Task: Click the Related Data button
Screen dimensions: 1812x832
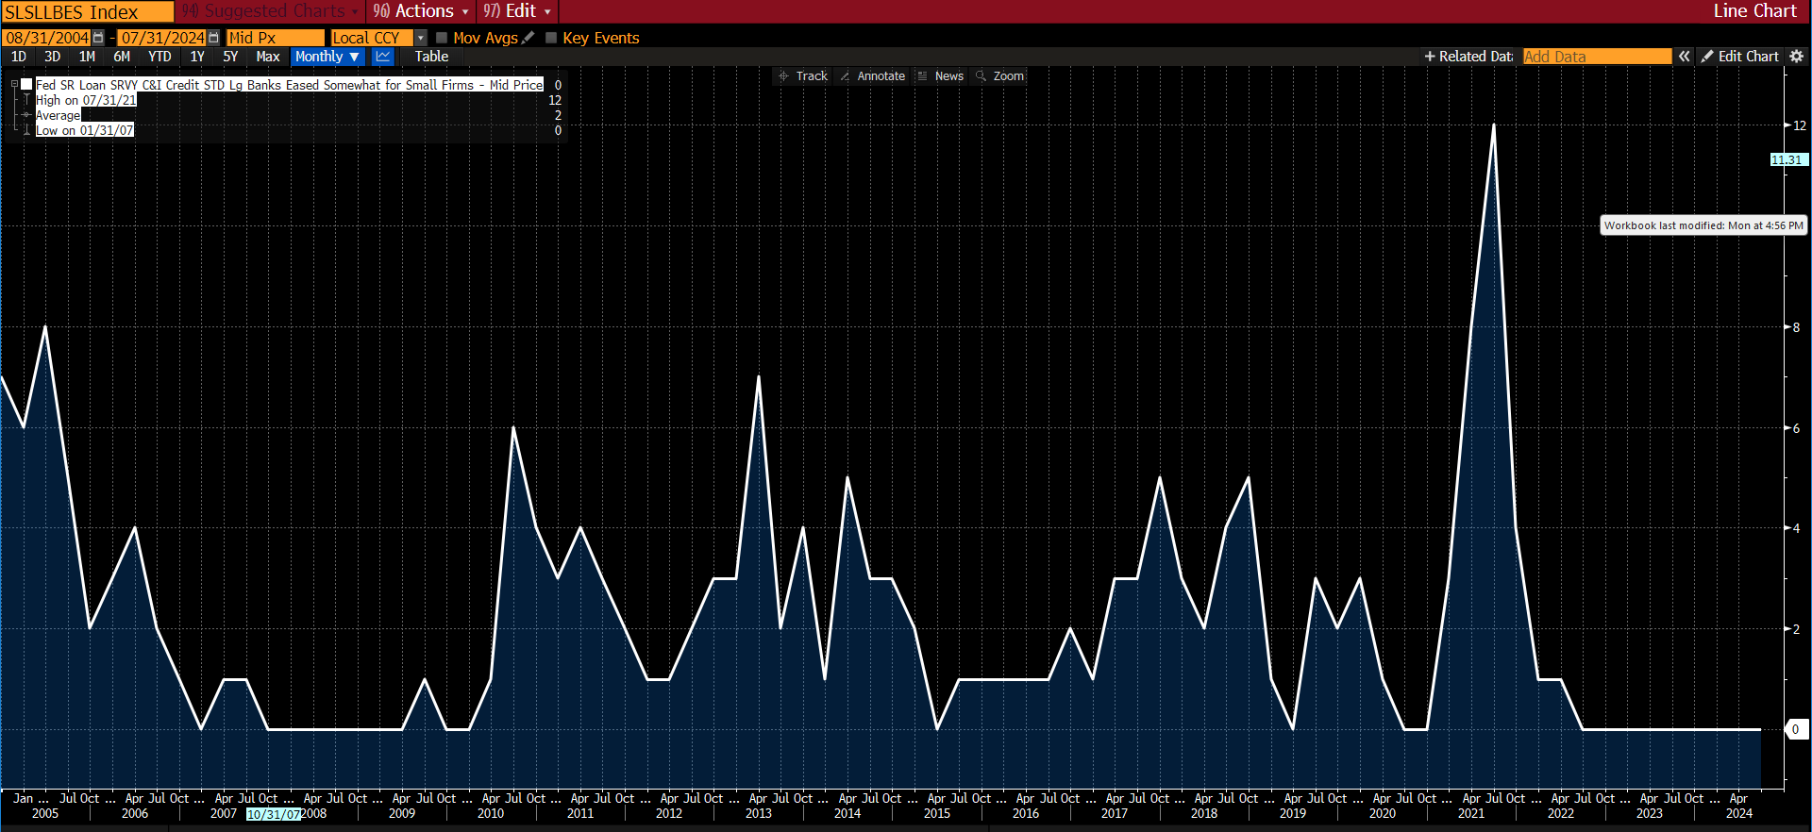Action: tap(1468, 57)
